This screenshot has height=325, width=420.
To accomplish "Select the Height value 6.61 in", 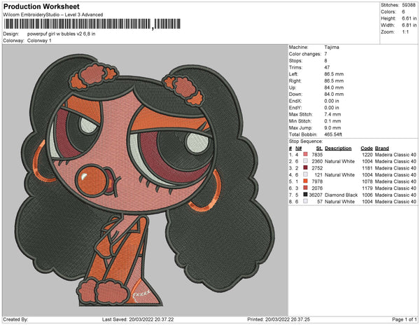I will (409, 18).
